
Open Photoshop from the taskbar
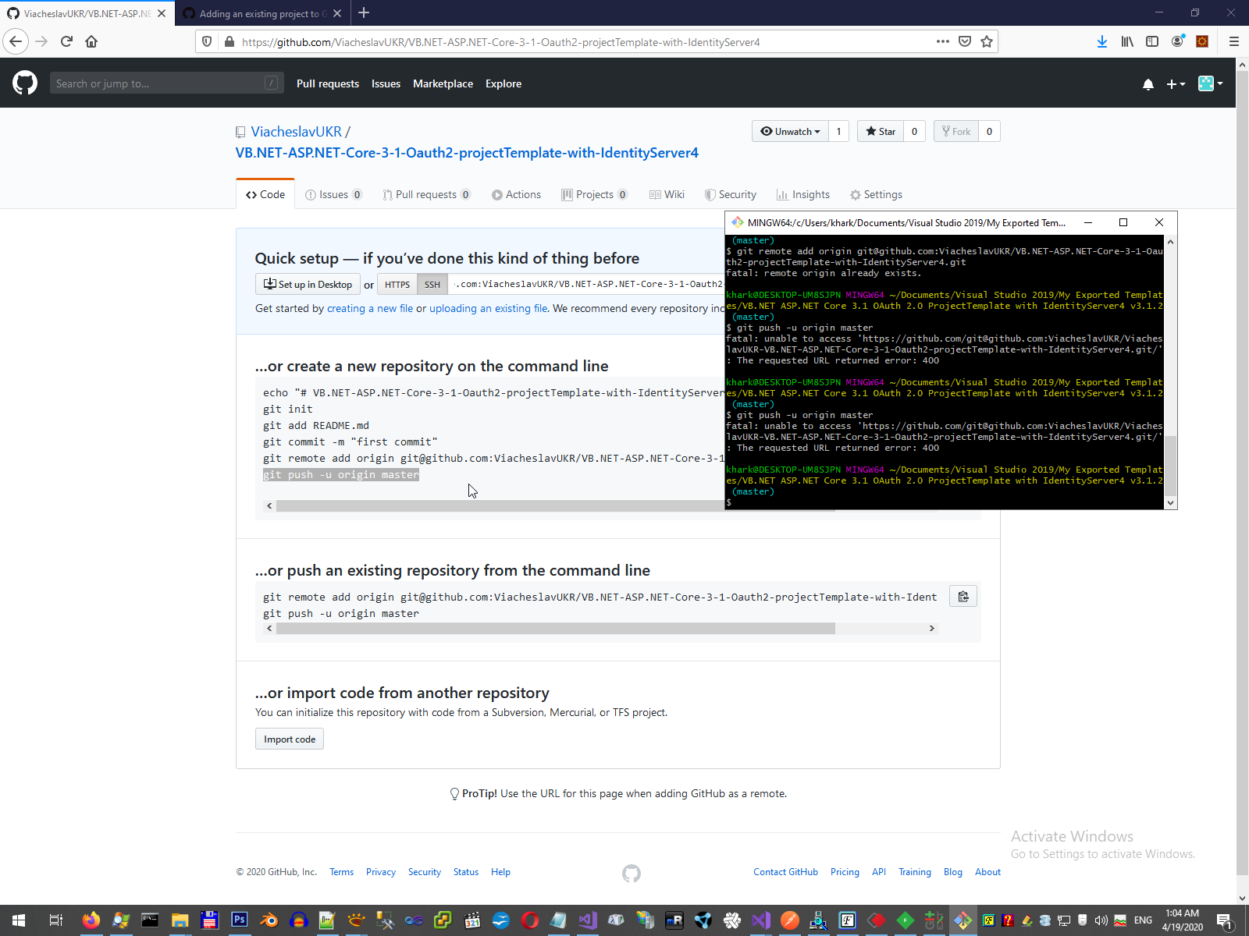[239, 920]
